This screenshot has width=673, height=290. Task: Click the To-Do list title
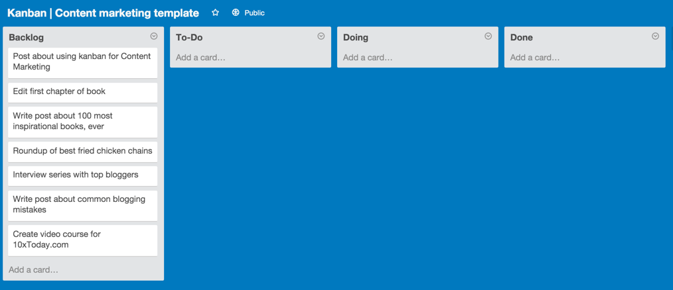point(189,38)
